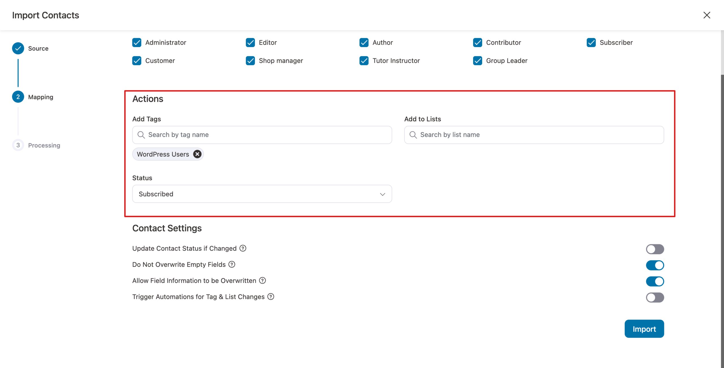Open help for Allow Field Information to be Overwritten
The height and width of the screenshot is (368, 724).
262,281
